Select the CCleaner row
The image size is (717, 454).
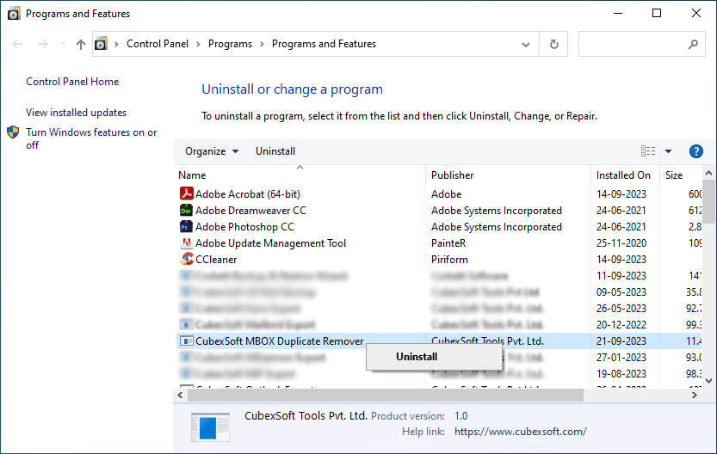(x=439, y=259)
